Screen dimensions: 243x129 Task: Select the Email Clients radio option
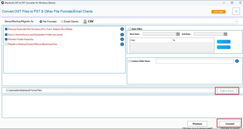pyautogui.click(x=62, y=21)
